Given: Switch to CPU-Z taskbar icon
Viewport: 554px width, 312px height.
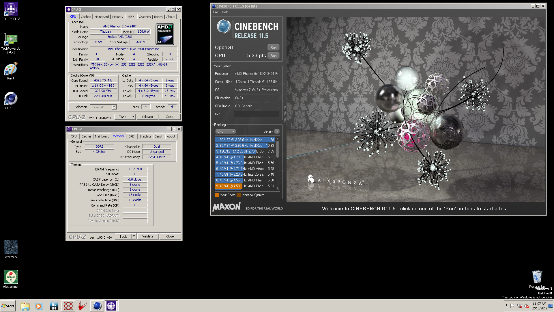Looking at the screenshot, I should (x=111, y=306).
